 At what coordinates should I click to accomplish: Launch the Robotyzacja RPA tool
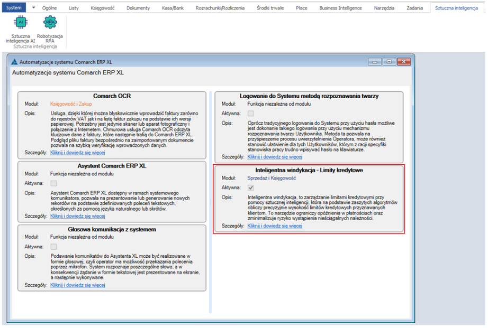coord(50,30)
